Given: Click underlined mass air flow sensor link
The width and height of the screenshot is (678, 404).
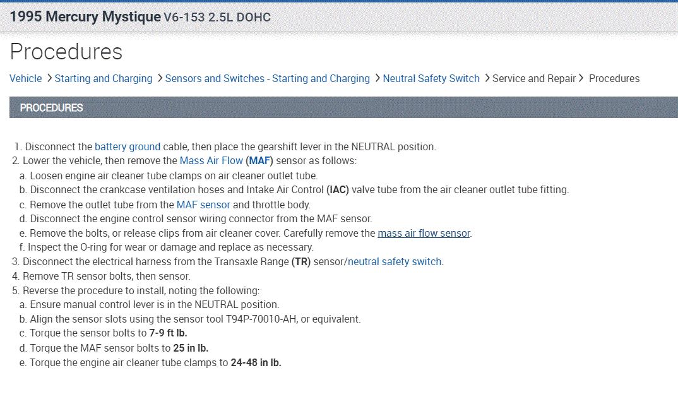Looking at the screenshot, I should pos(424,234).
